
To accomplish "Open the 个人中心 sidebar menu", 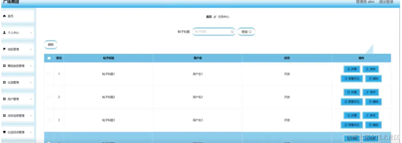I will (17, 33).
